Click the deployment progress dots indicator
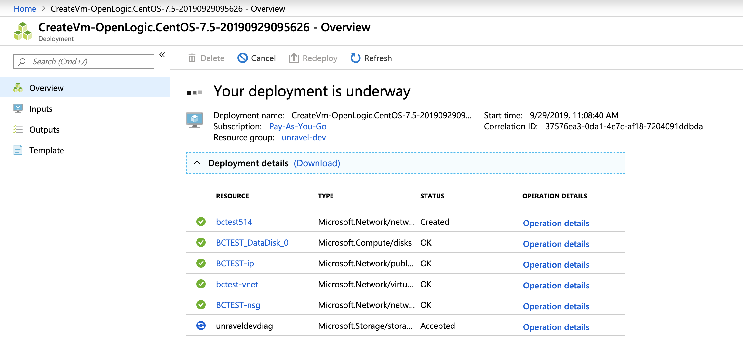 [195, 93]
